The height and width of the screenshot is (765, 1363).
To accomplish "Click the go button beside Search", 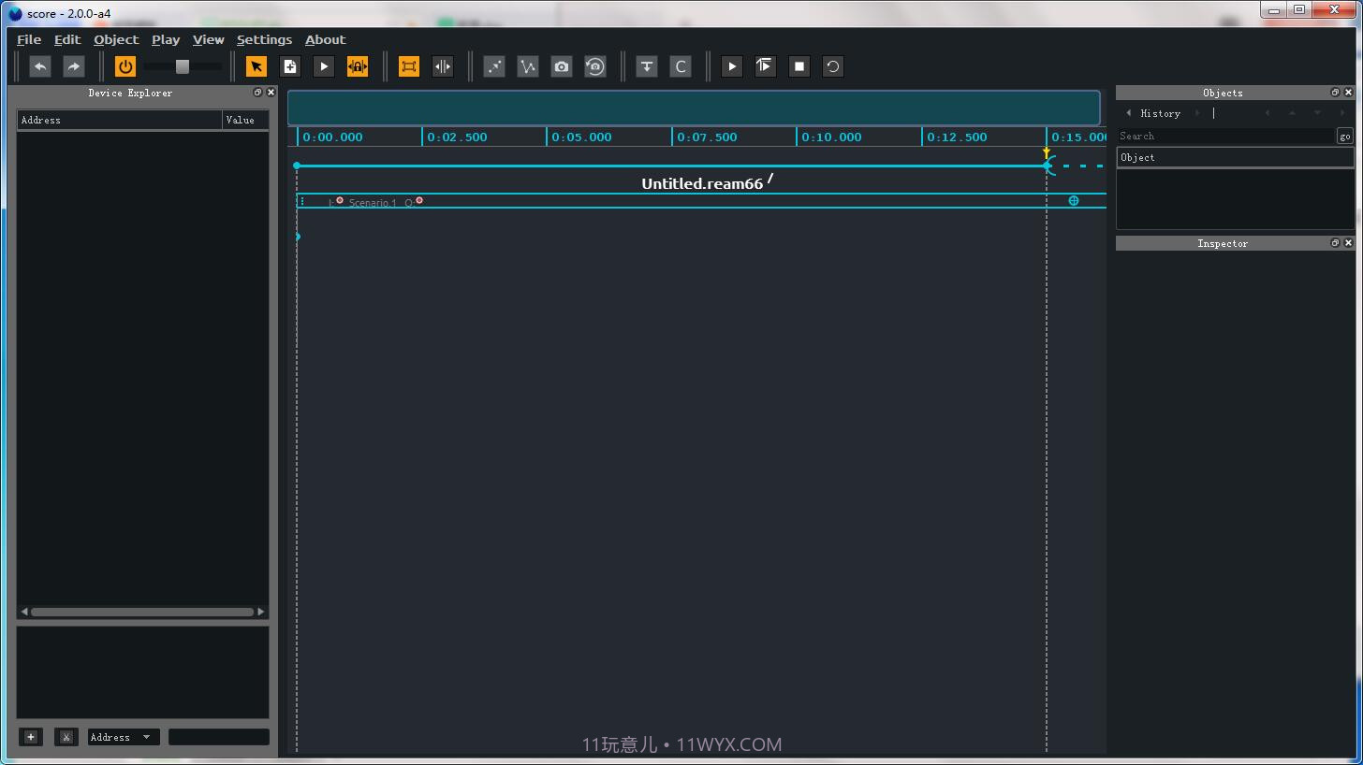I will (1345, 137).
